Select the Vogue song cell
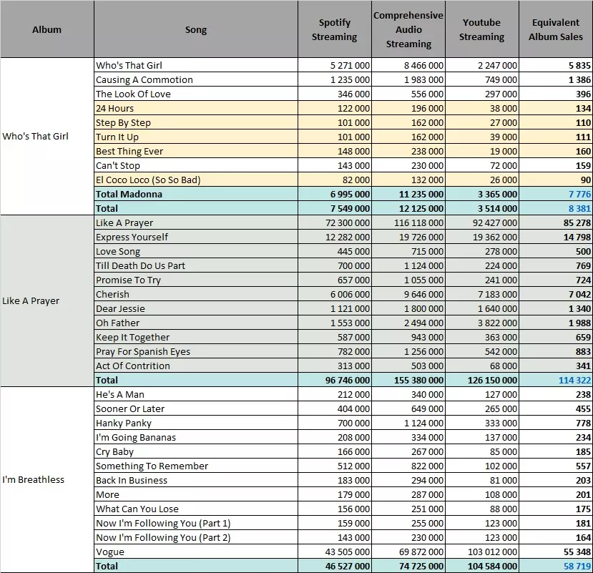Viewport: 593px width, 573px height. click(x=196, y=552)
